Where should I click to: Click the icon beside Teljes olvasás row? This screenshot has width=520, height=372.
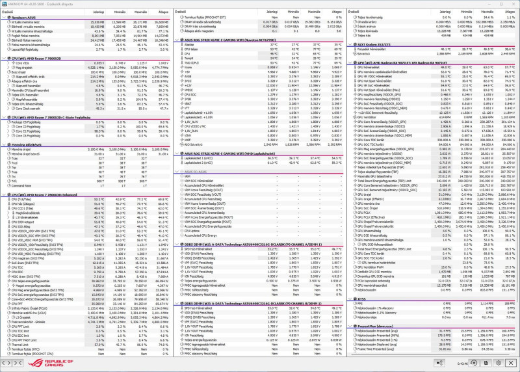(x=355, y=31)
